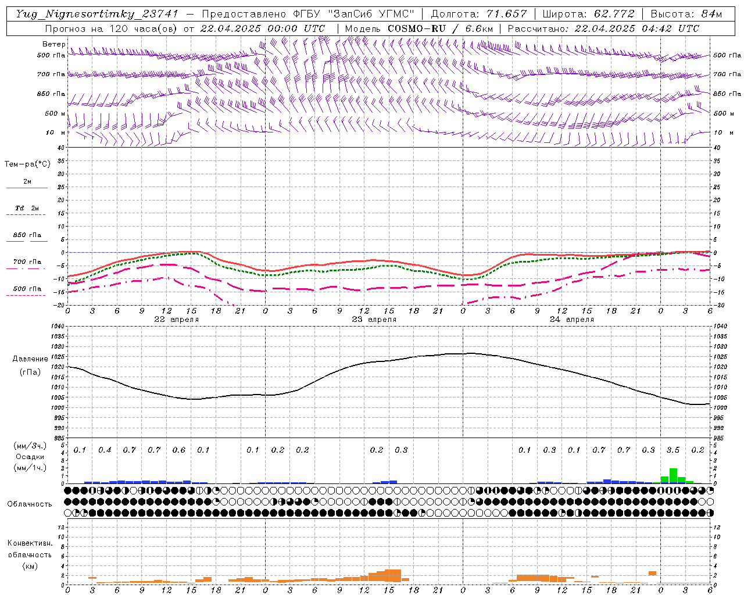Click the red 850 гПа temperature legend line
This screenshot has height=595, width=744.
27,241
